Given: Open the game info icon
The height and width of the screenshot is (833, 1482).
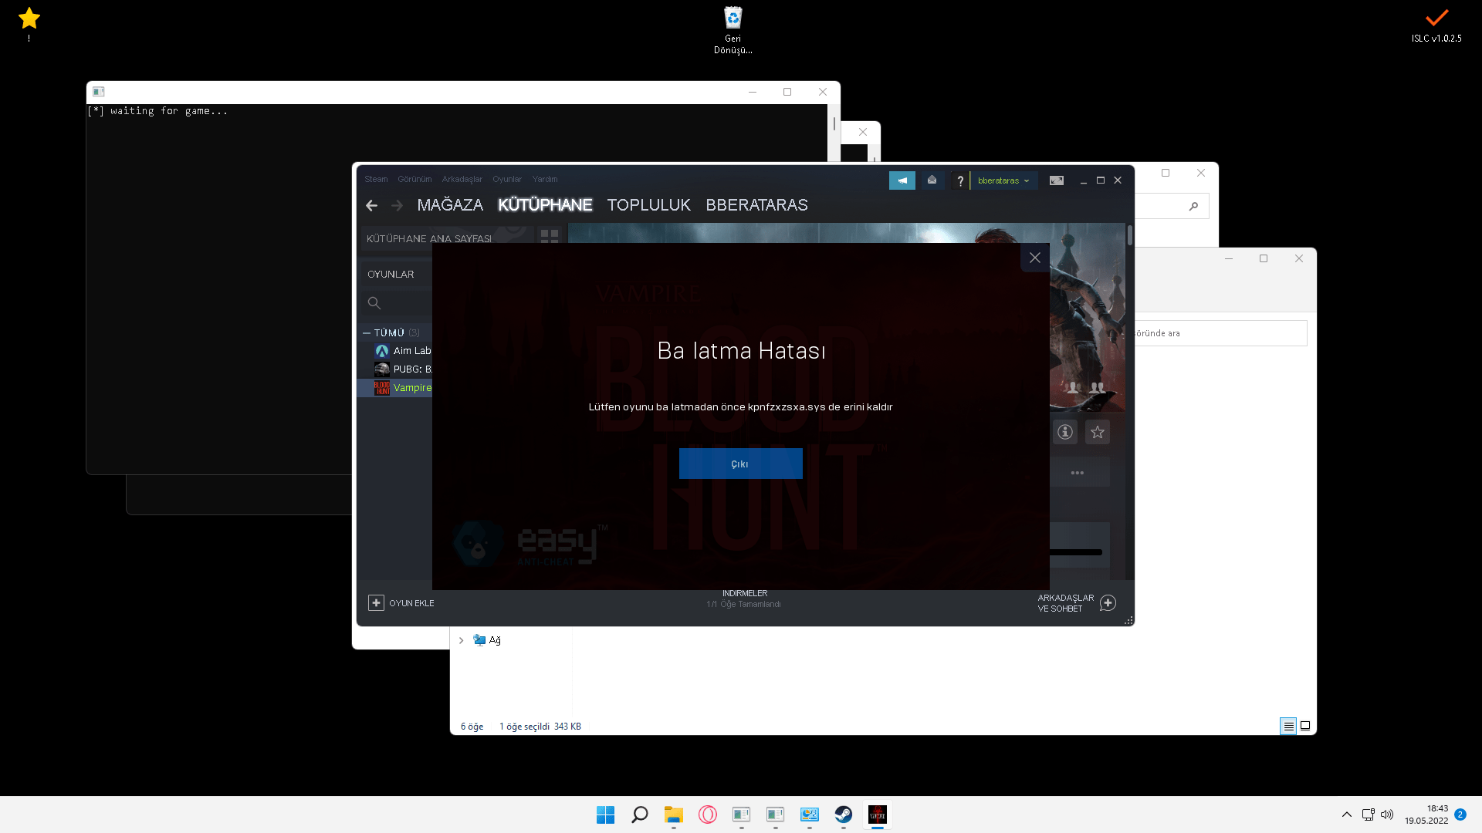Looking at the screenshot, I should pos(1065,432).
